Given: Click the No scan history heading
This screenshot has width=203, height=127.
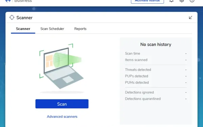Looking at the screenshot, I should tap(156, 44).
